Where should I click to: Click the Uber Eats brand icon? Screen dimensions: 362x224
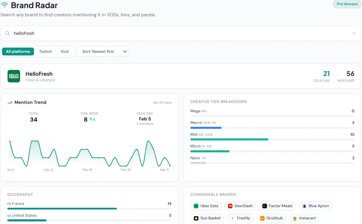click(x=196, y=206)
